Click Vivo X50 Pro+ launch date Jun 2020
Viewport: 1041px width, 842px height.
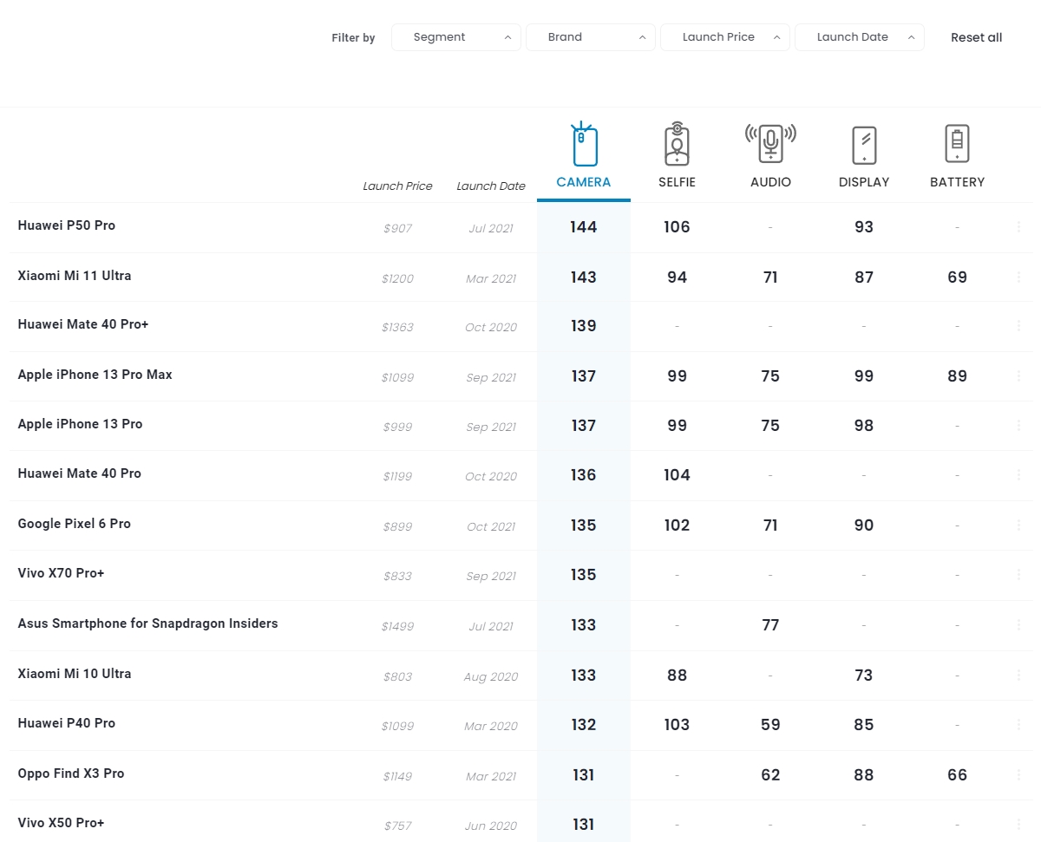[x=491, y=826]
